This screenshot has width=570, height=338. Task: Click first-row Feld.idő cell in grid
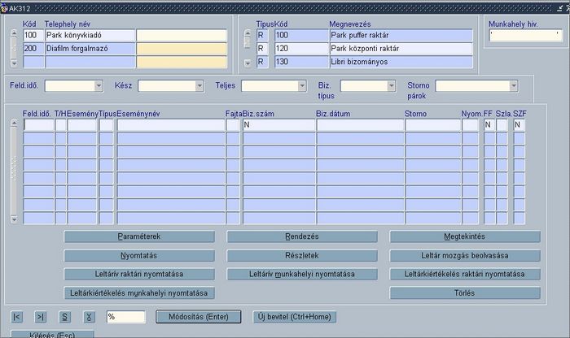point(38,125)
